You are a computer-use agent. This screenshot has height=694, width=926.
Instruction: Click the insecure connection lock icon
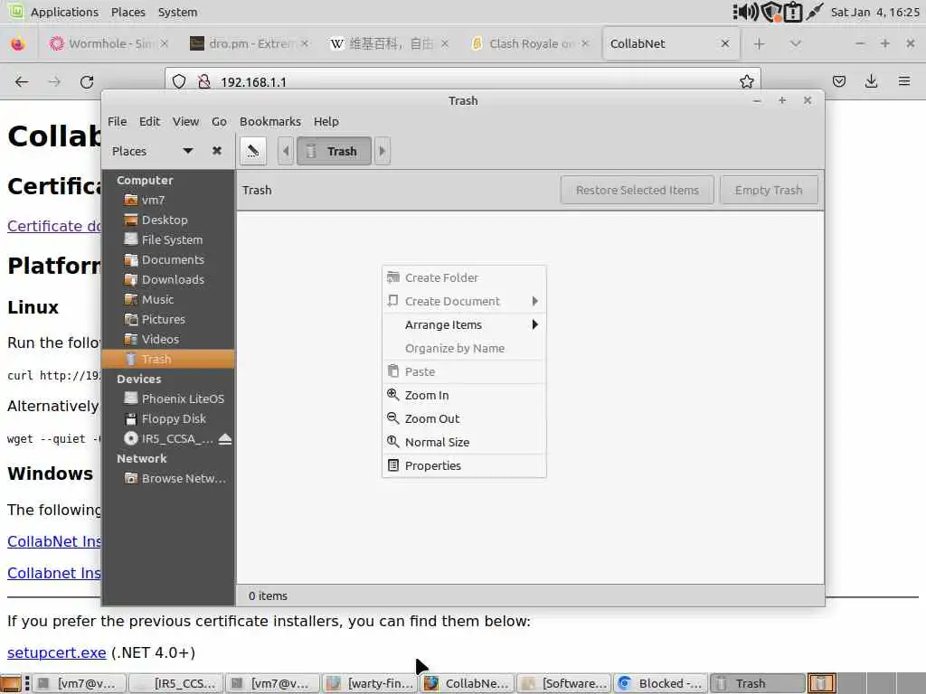point(203,81)
